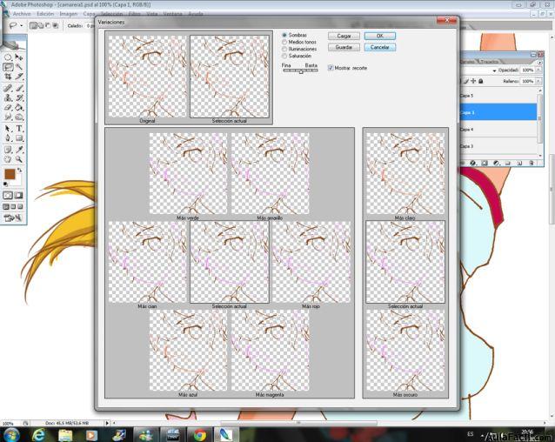Open the Relleno slider arrow
The height and width of the screenshot is (442, 555).
(538, 81)
